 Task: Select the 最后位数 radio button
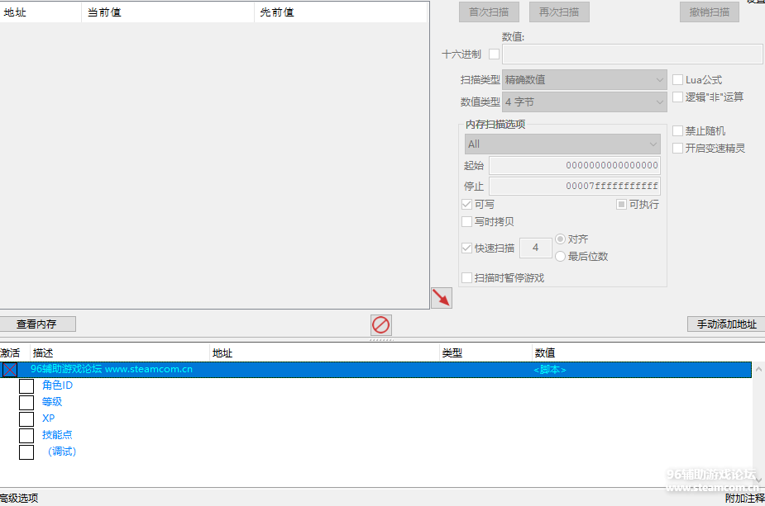point(561,257)
